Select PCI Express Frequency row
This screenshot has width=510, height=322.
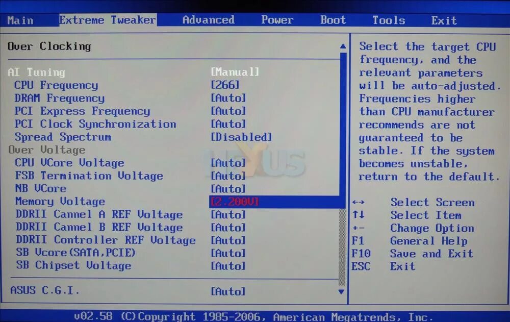(82, 111)
